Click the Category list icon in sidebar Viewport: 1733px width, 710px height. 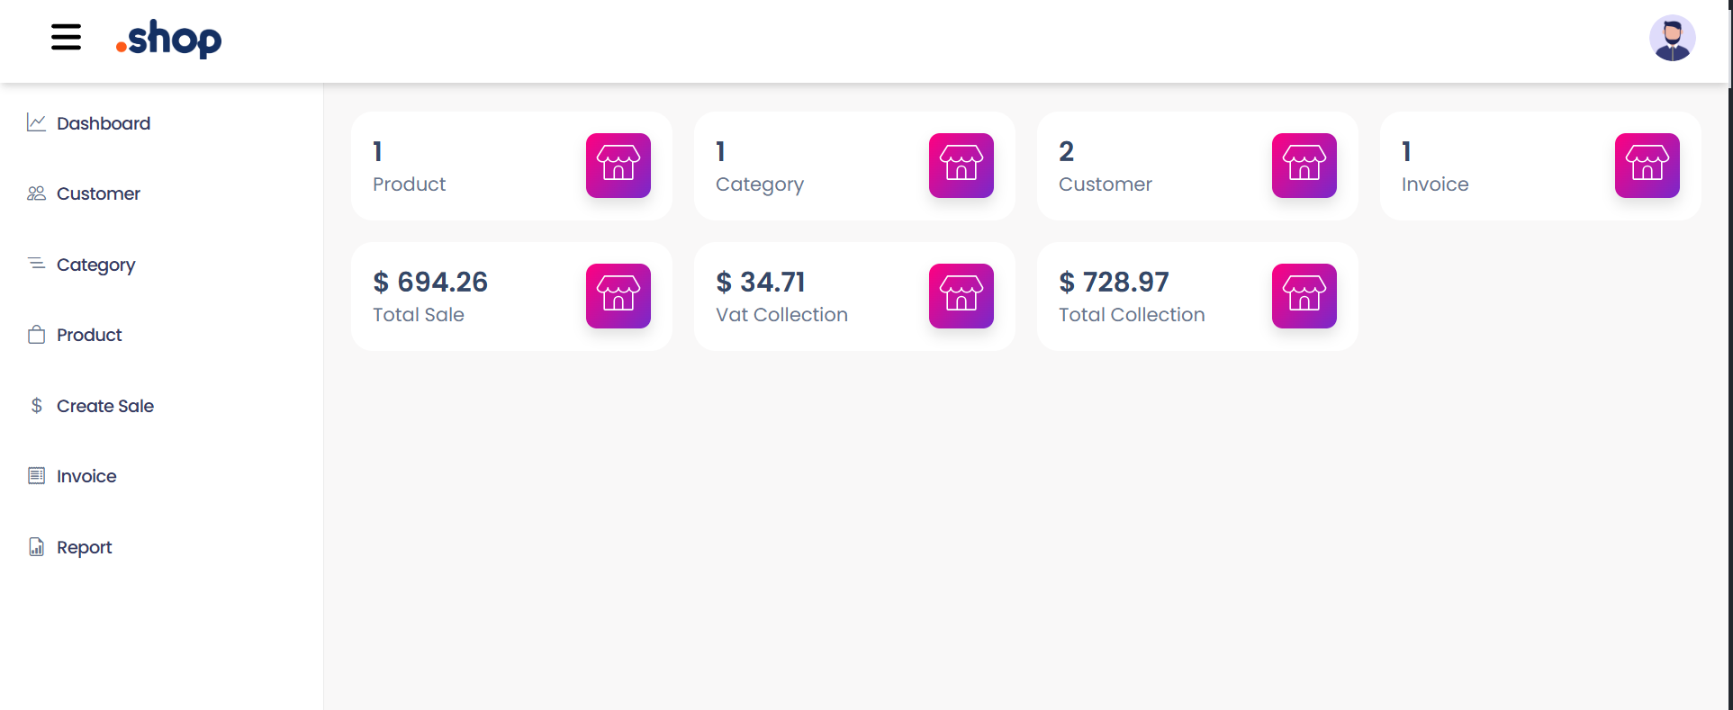tap(36, 264)
